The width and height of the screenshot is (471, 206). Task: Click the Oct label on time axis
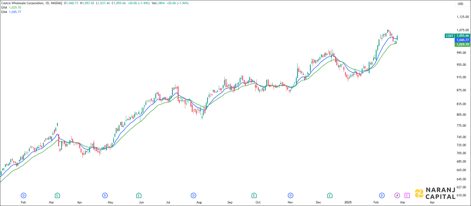[258, 202]
